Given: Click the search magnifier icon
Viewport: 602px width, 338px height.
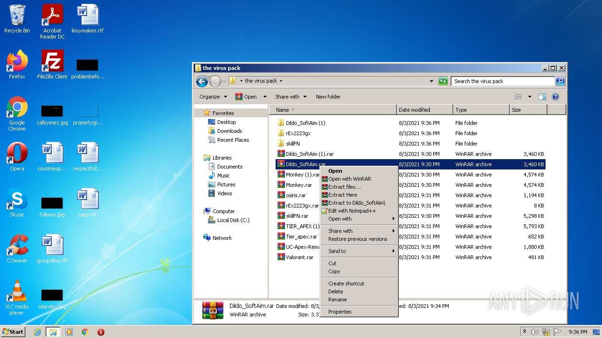Looking at the screenshot, I should click(x=560, y=81).
